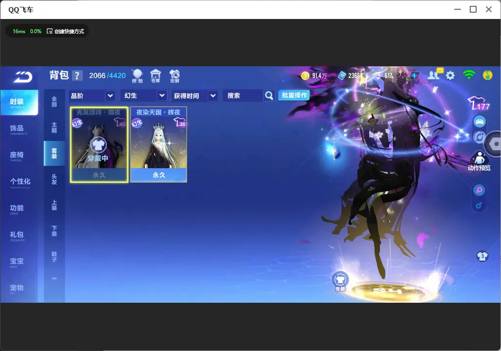
Task: Click the gold coin currency icon
Action: [305, 76]
